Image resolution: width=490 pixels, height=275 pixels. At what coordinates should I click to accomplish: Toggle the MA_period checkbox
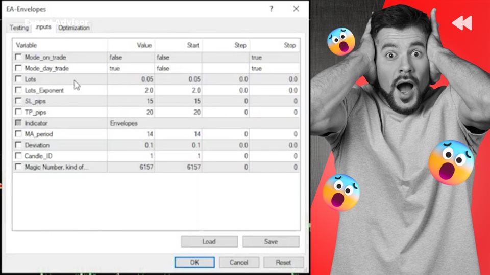[x=19, y=134]
